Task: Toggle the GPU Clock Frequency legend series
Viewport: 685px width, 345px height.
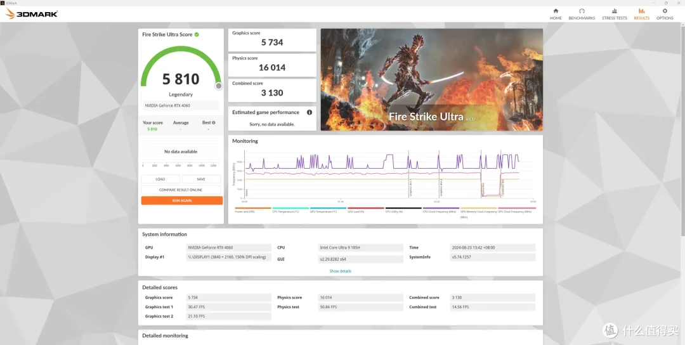Action: pyautogui.click(x=517, y=210)
